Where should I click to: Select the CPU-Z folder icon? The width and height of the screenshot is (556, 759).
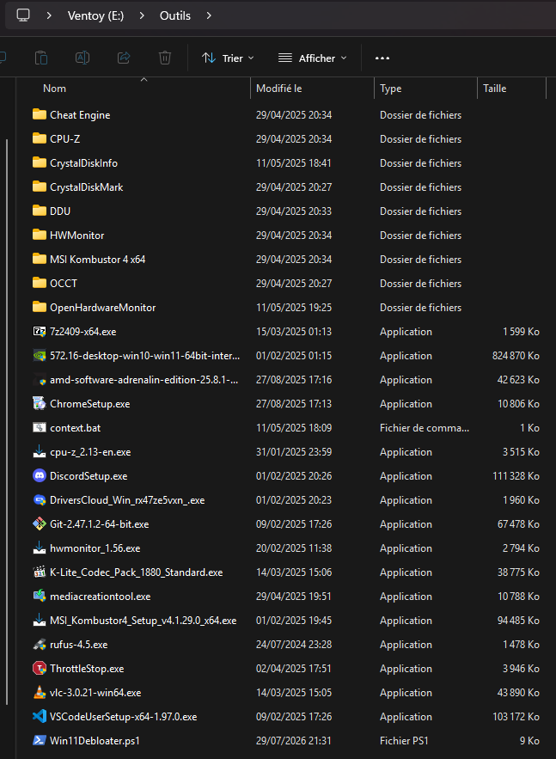40,138
